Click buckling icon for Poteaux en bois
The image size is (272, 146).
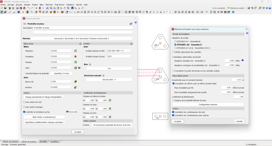click(x=110, y=117)
